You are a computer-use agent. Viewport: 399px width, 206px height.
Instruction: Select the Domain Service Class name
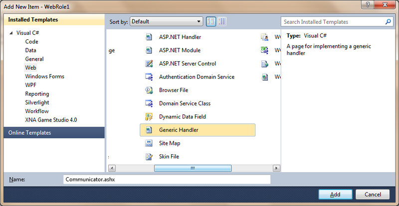tap(185, 103)
